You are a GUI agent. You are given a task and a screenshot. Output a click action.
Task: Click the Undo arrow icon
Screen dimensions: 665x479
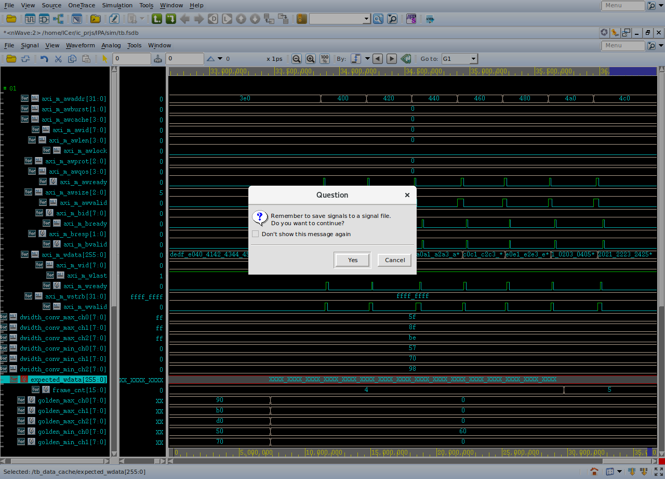pos(44,59)
